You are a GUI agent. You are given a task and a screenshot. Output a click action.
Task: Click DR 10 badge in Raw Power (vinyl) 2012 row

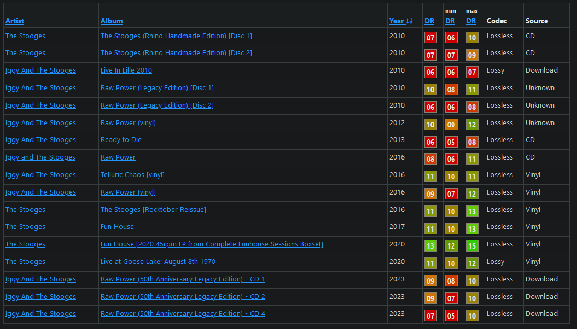pos(430,125)
